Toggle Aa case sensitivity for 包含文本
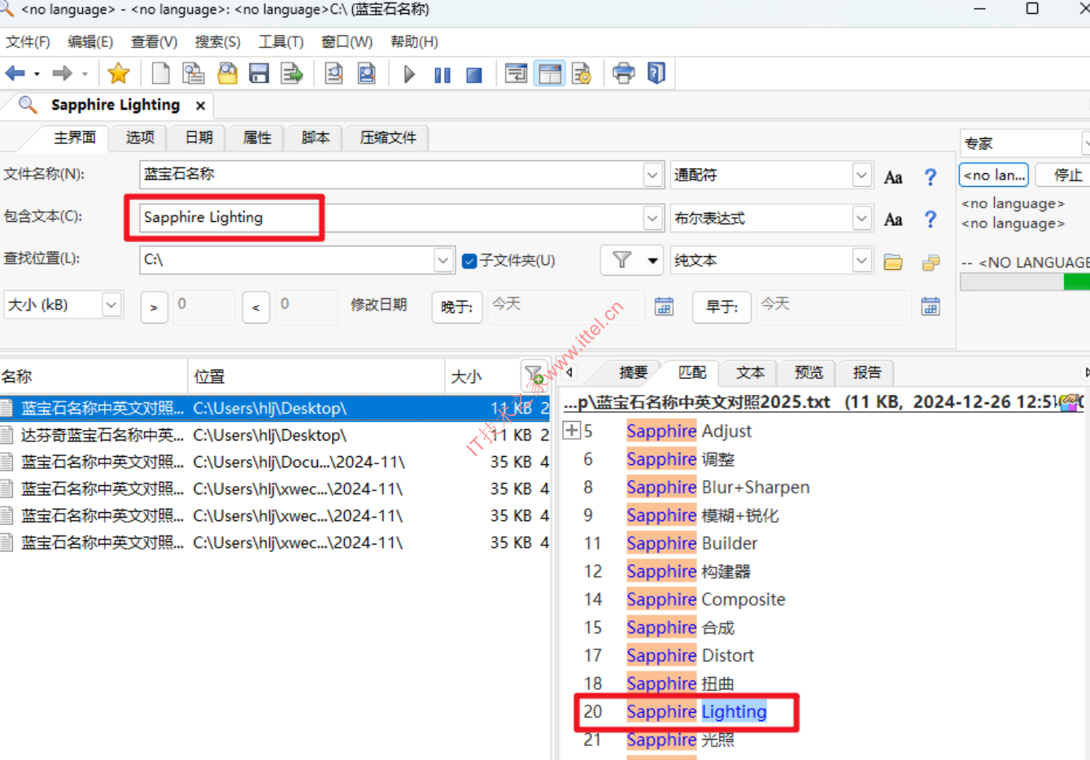Screen dimensions: 1090x760 point(893,219)
